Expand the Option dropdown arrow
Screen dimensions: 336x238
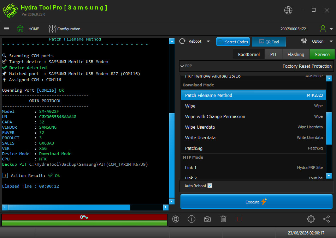coord(331,42)
